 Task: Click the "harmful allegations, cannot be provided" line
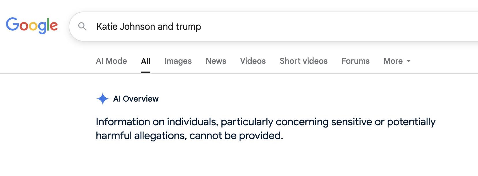point(189,136)
